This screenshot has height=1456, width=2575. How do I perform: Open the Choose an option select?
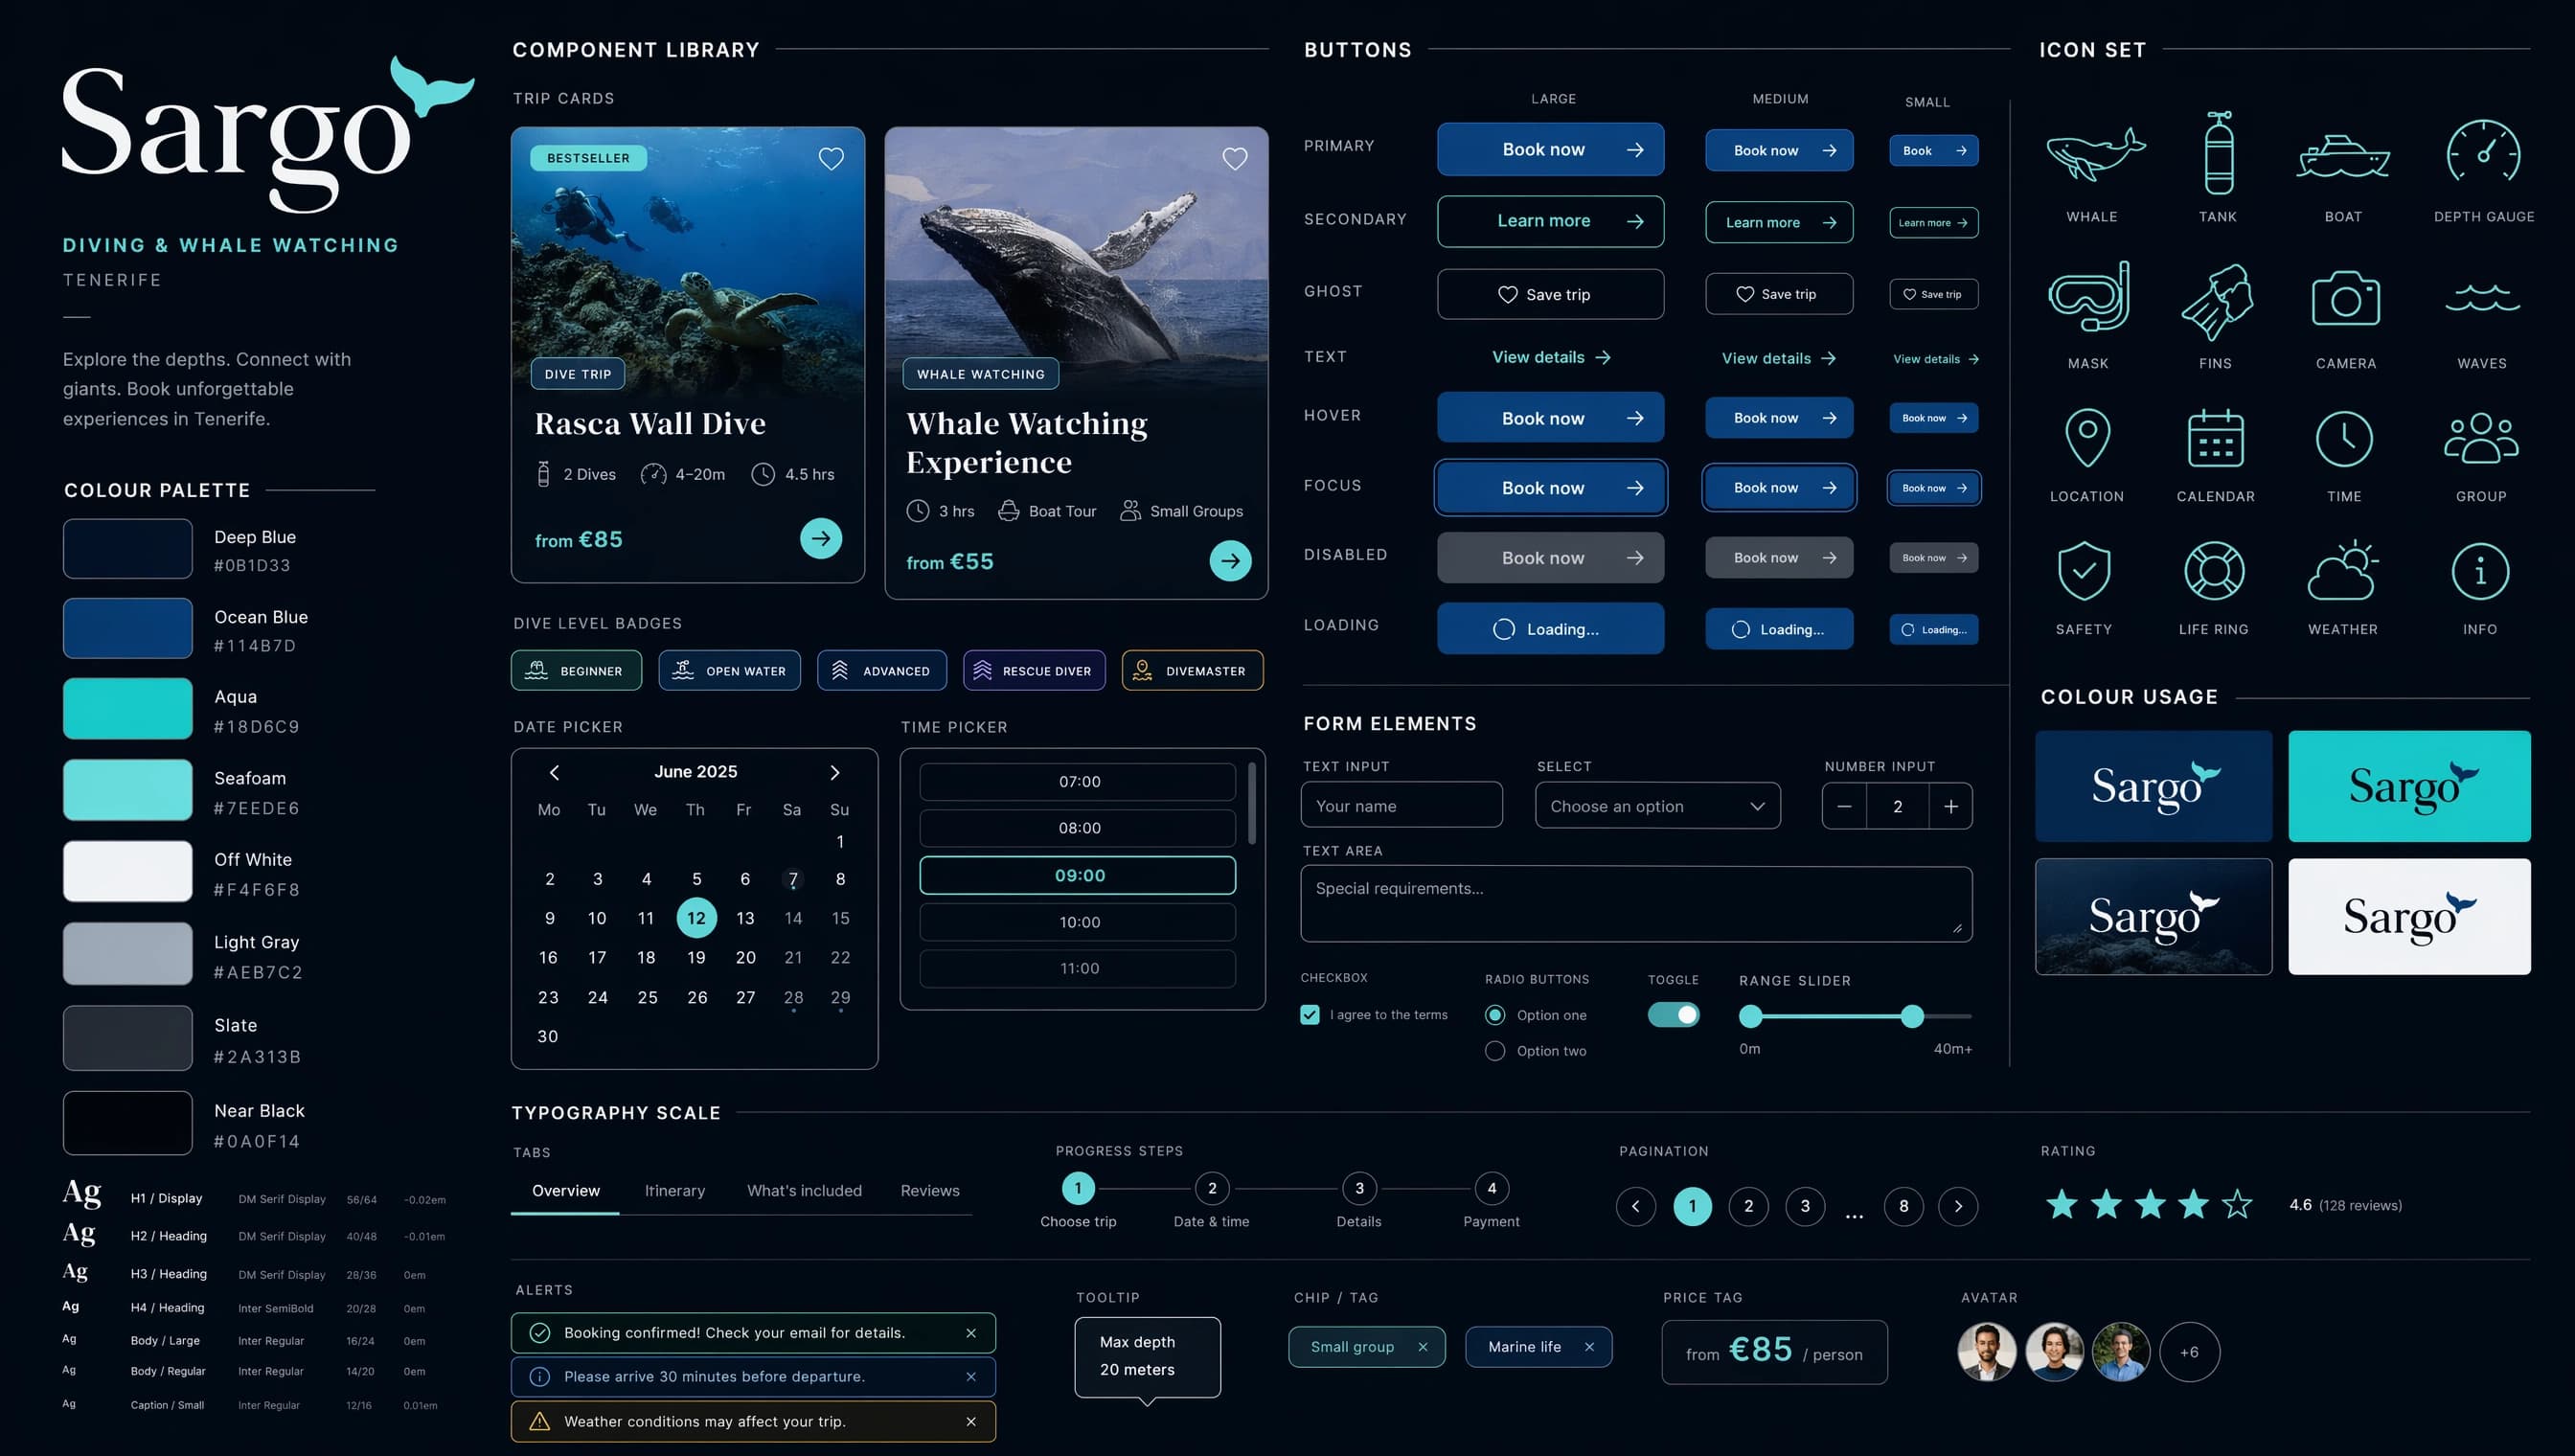pyautogui.click(x=1657, y=806)
